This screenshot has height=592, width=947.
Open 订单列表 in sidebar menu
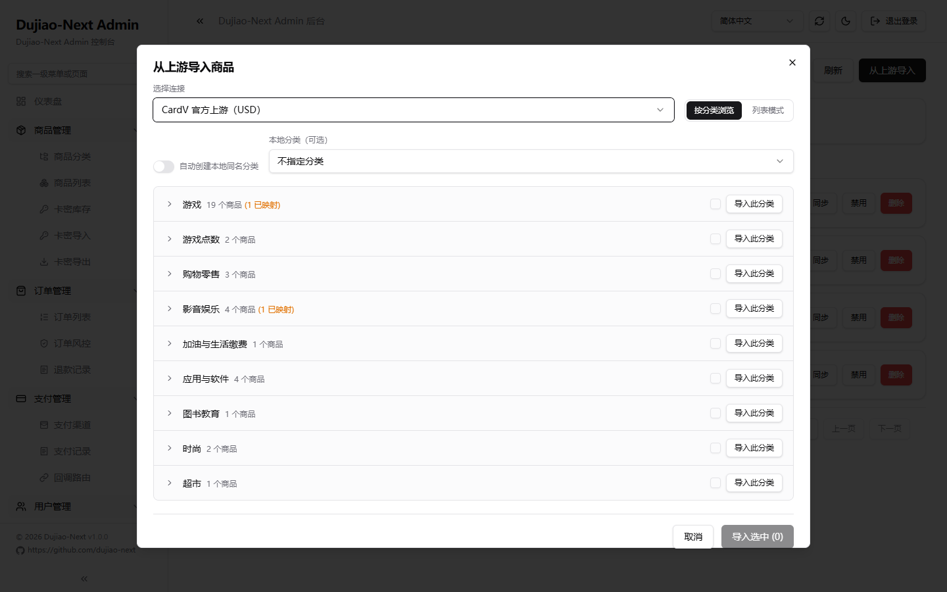(72, 317)
